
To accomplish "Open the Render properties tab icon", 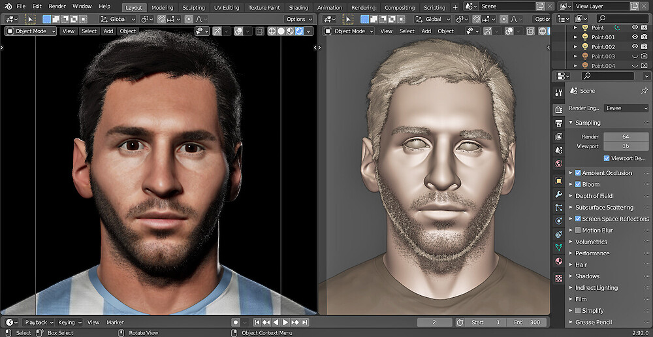I will click(559, 110).
